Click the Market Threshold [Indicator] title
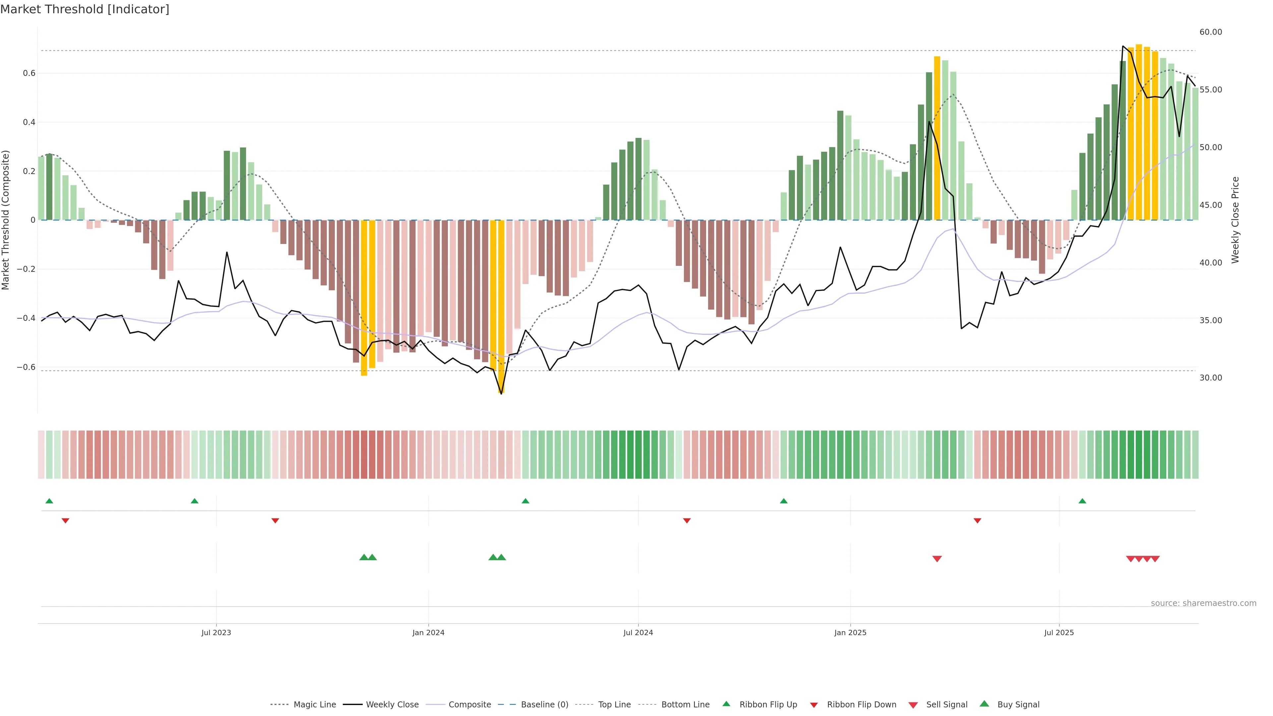The width and height of the screenshot is (1273, 716). pos(85,9)
